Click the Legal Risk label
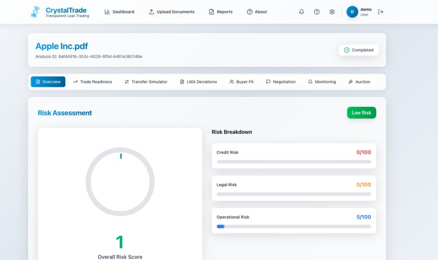Screen dimensions: 438x260 tap(227, 185)
